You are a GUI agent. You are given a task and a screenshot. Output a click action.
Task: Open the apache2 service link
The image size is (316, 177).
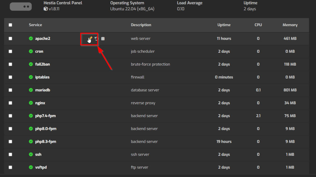point(43,39)
